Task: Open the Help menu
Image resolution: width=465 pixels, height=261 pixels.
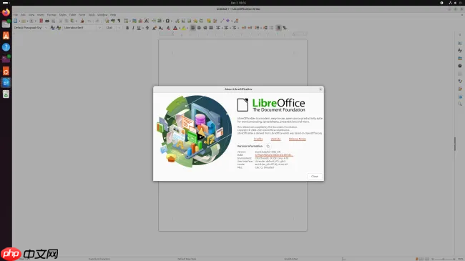Action: [113, 15]
